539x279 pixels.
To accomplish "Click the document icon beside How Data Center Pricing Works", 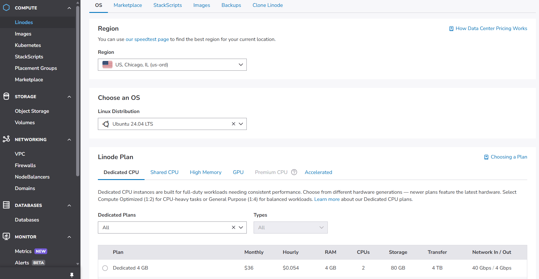I will point(451,29).
